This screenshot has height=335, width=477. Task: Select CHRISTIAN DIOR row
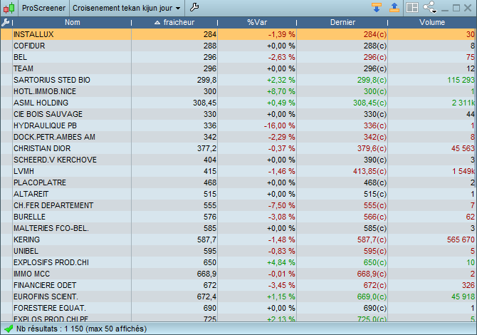[x=238, y=148]
